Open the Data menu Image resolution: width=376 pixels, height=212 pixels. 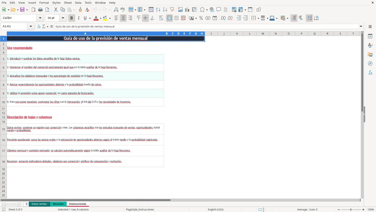[x=78, y=3]
